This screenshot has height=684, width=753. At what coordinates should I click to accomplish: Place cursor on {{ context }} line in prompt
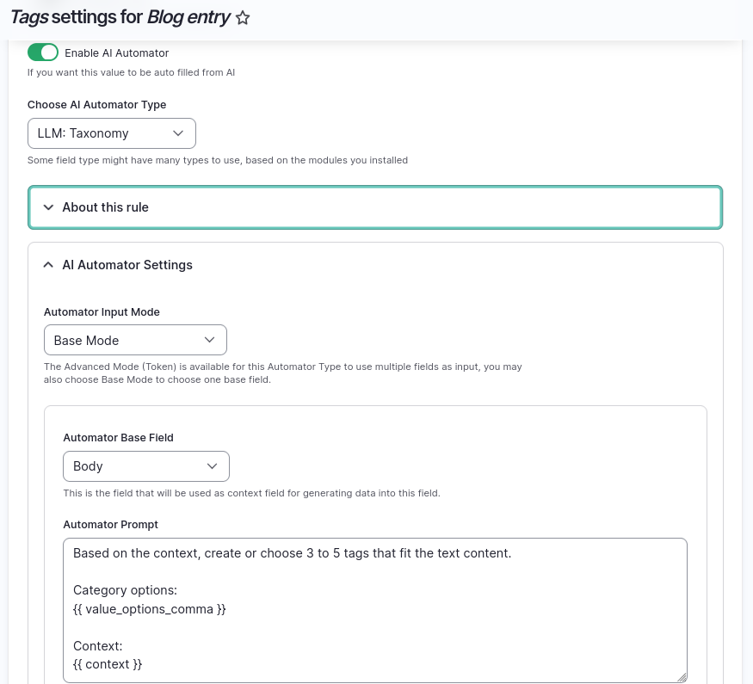tap(108, 664)
